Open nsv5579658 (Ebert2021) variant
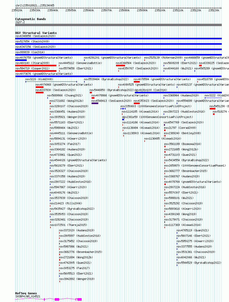The image size is (229, 302). [x=76, y=68]
